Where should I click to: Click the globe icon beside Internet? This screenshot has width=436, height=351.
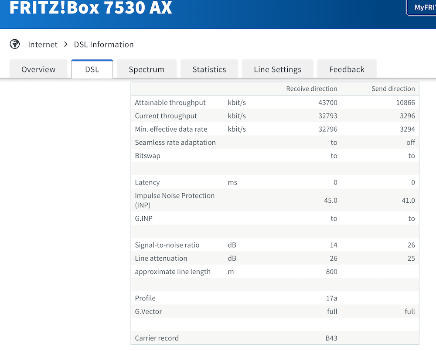15,44
